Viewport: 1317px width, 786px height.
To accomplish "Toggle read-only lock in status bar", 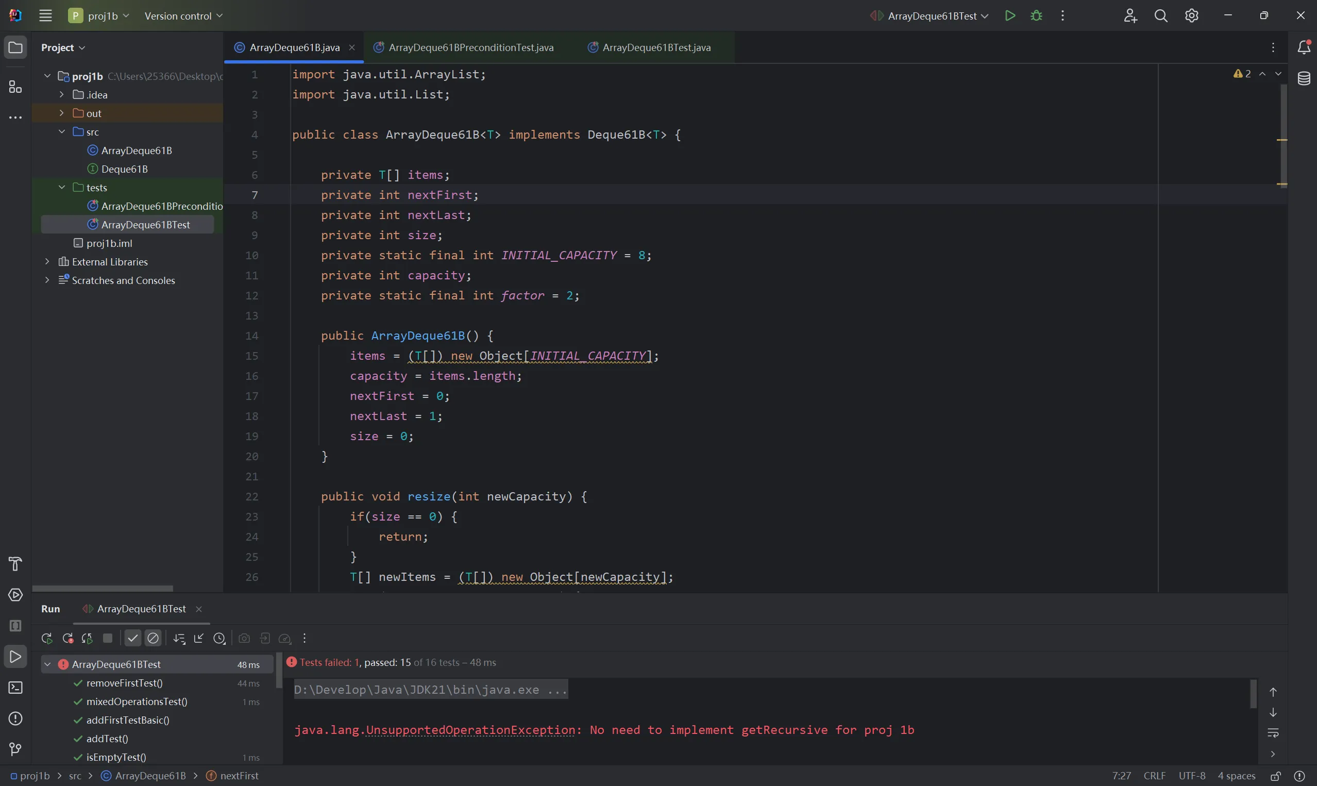I will click(x=1276, y=776).
